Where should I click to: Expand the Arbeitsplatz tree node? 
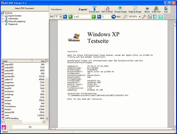[x=3, y=19]
